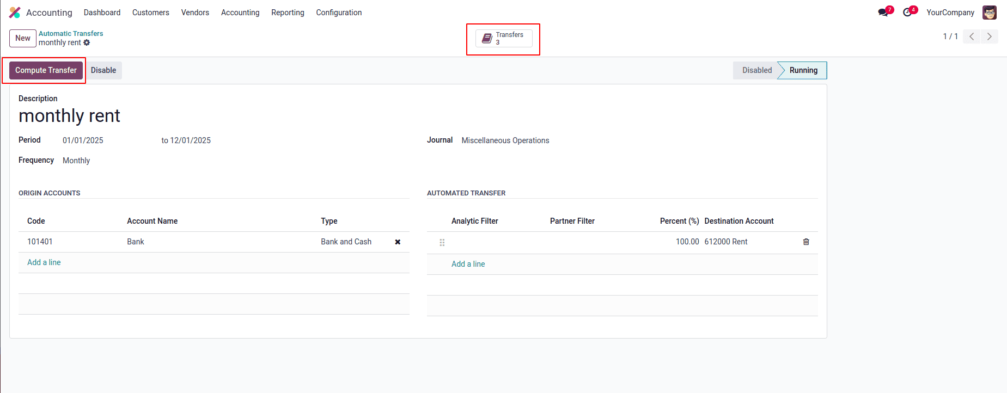Go to previous record arrow
The height and width of the screenshot is (393, 1007).
972,36
